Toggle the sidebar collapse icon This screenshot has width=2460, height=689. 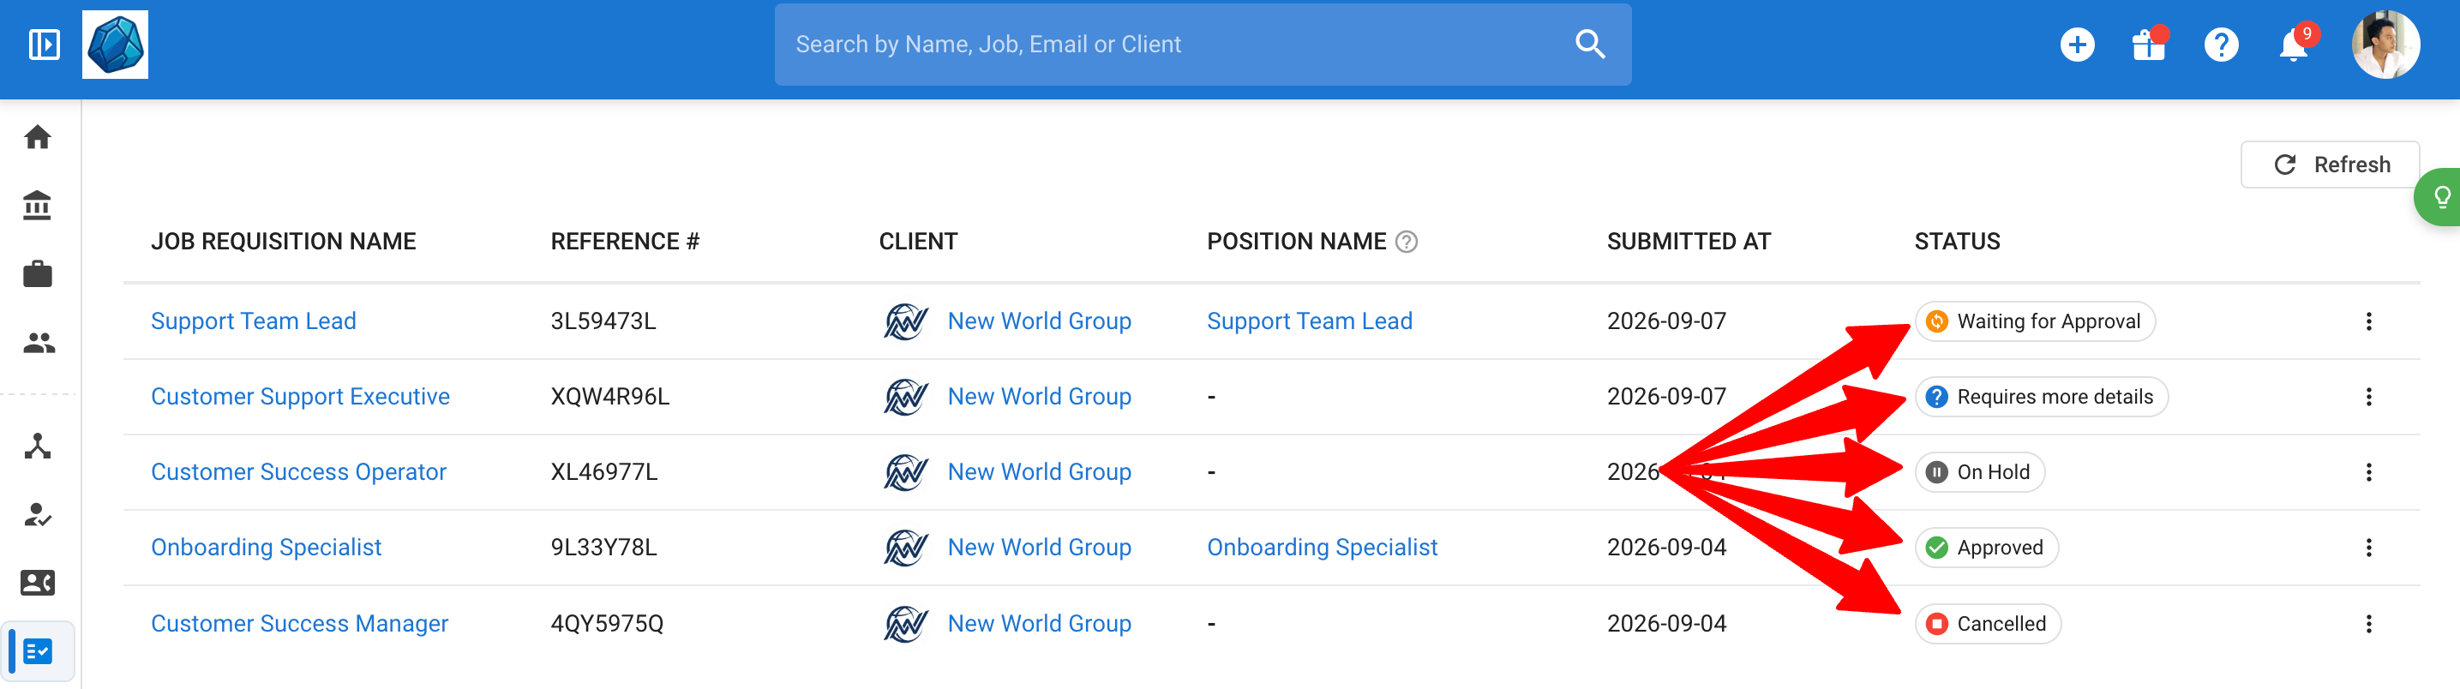(x=44, y=44)
